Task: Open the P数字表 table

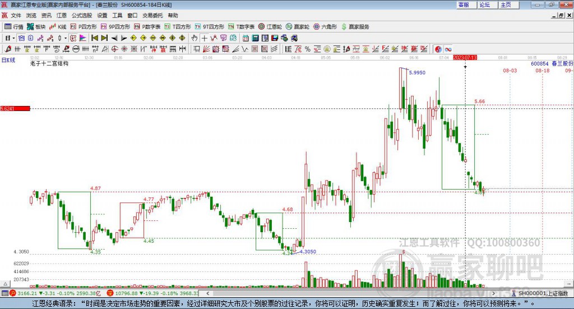Action: tap(147, 27)
